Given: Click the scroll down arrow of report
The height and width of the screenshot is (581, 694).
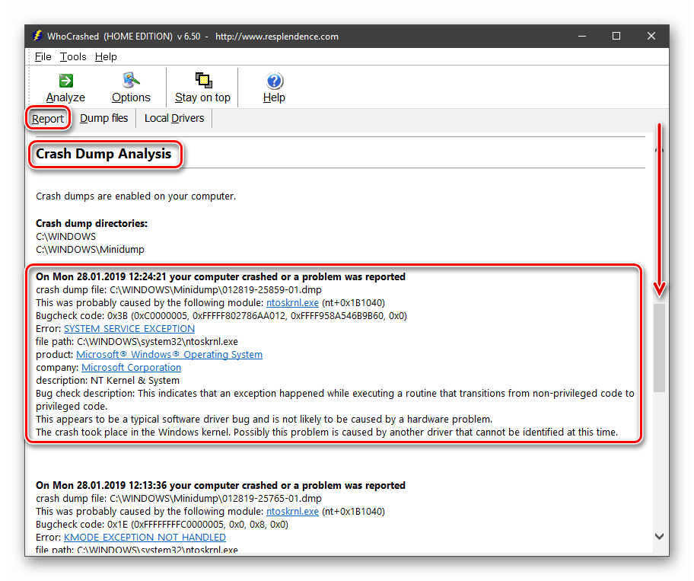Looking at the screenshot, I should 659,536.
